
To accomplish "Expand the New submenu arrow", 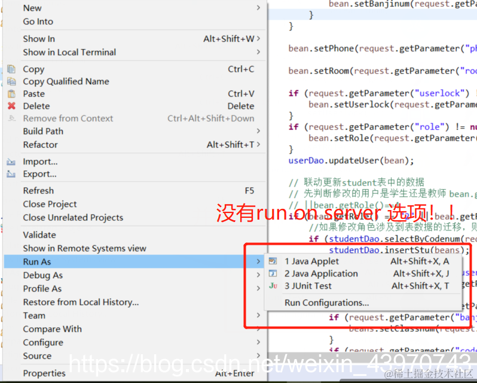I will (x=258, y=8).
